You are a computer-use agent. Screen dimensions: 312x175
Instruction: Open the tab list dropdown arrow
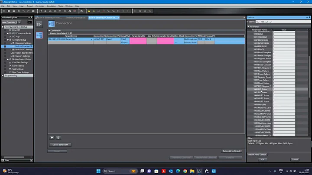click(244, 18)
